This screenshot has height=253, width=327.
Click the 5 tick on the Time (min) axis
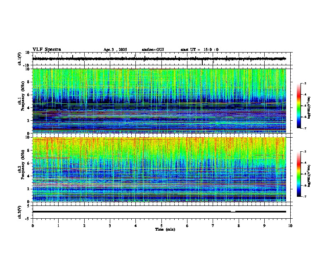click(x=161, y=226)
